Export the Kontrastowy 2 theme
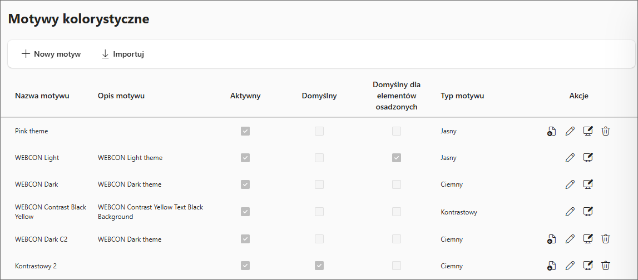 (551, 266)
